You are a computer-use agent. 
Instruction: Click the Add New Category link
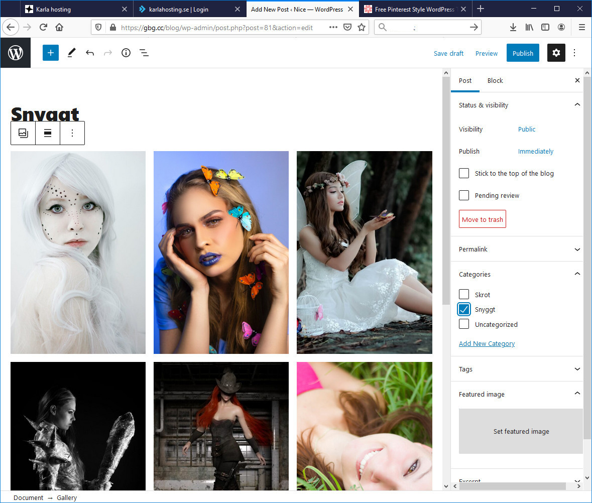487,343
